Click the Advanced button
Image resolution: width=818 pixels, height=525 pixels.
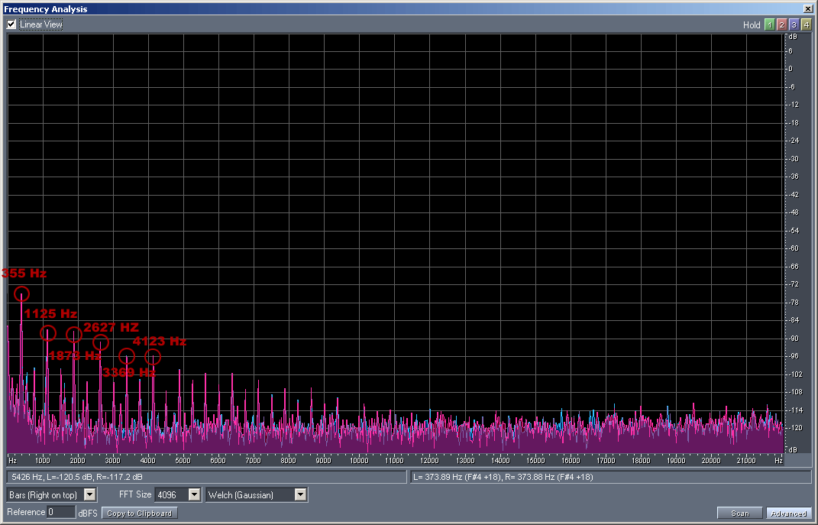788,514
